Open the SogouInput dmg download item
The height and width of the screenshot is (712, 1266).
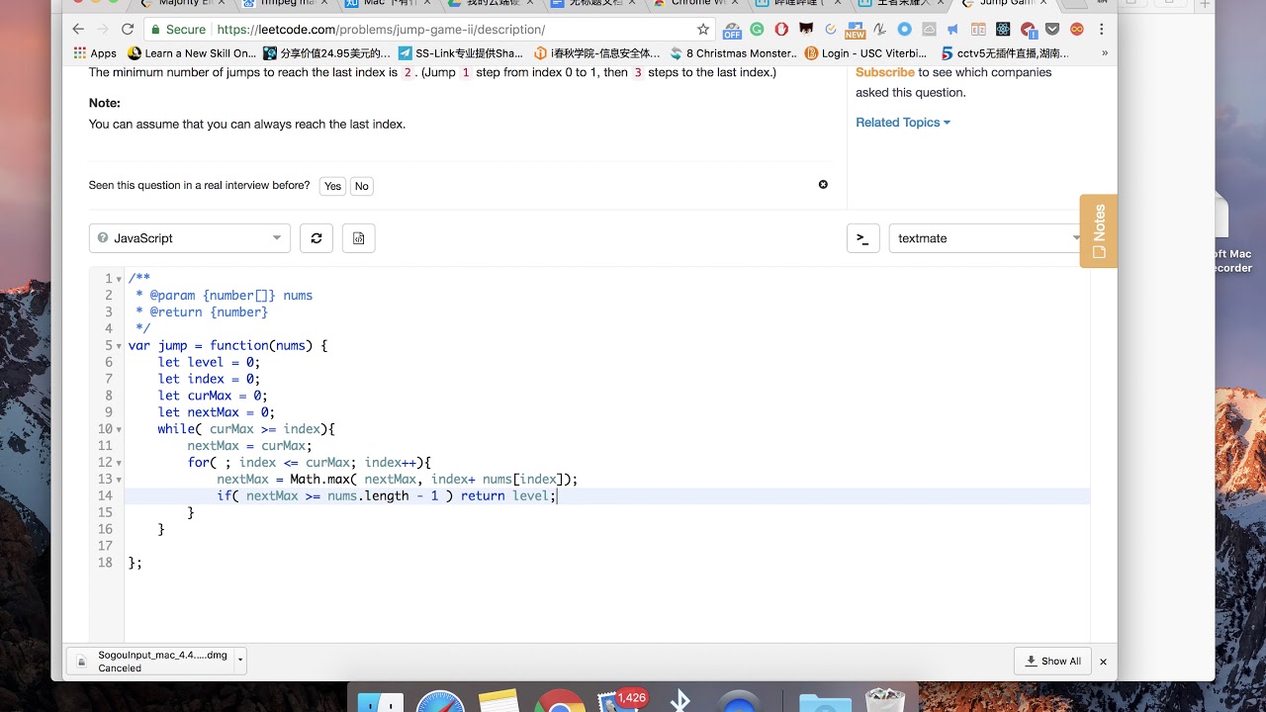pos(151,661)
